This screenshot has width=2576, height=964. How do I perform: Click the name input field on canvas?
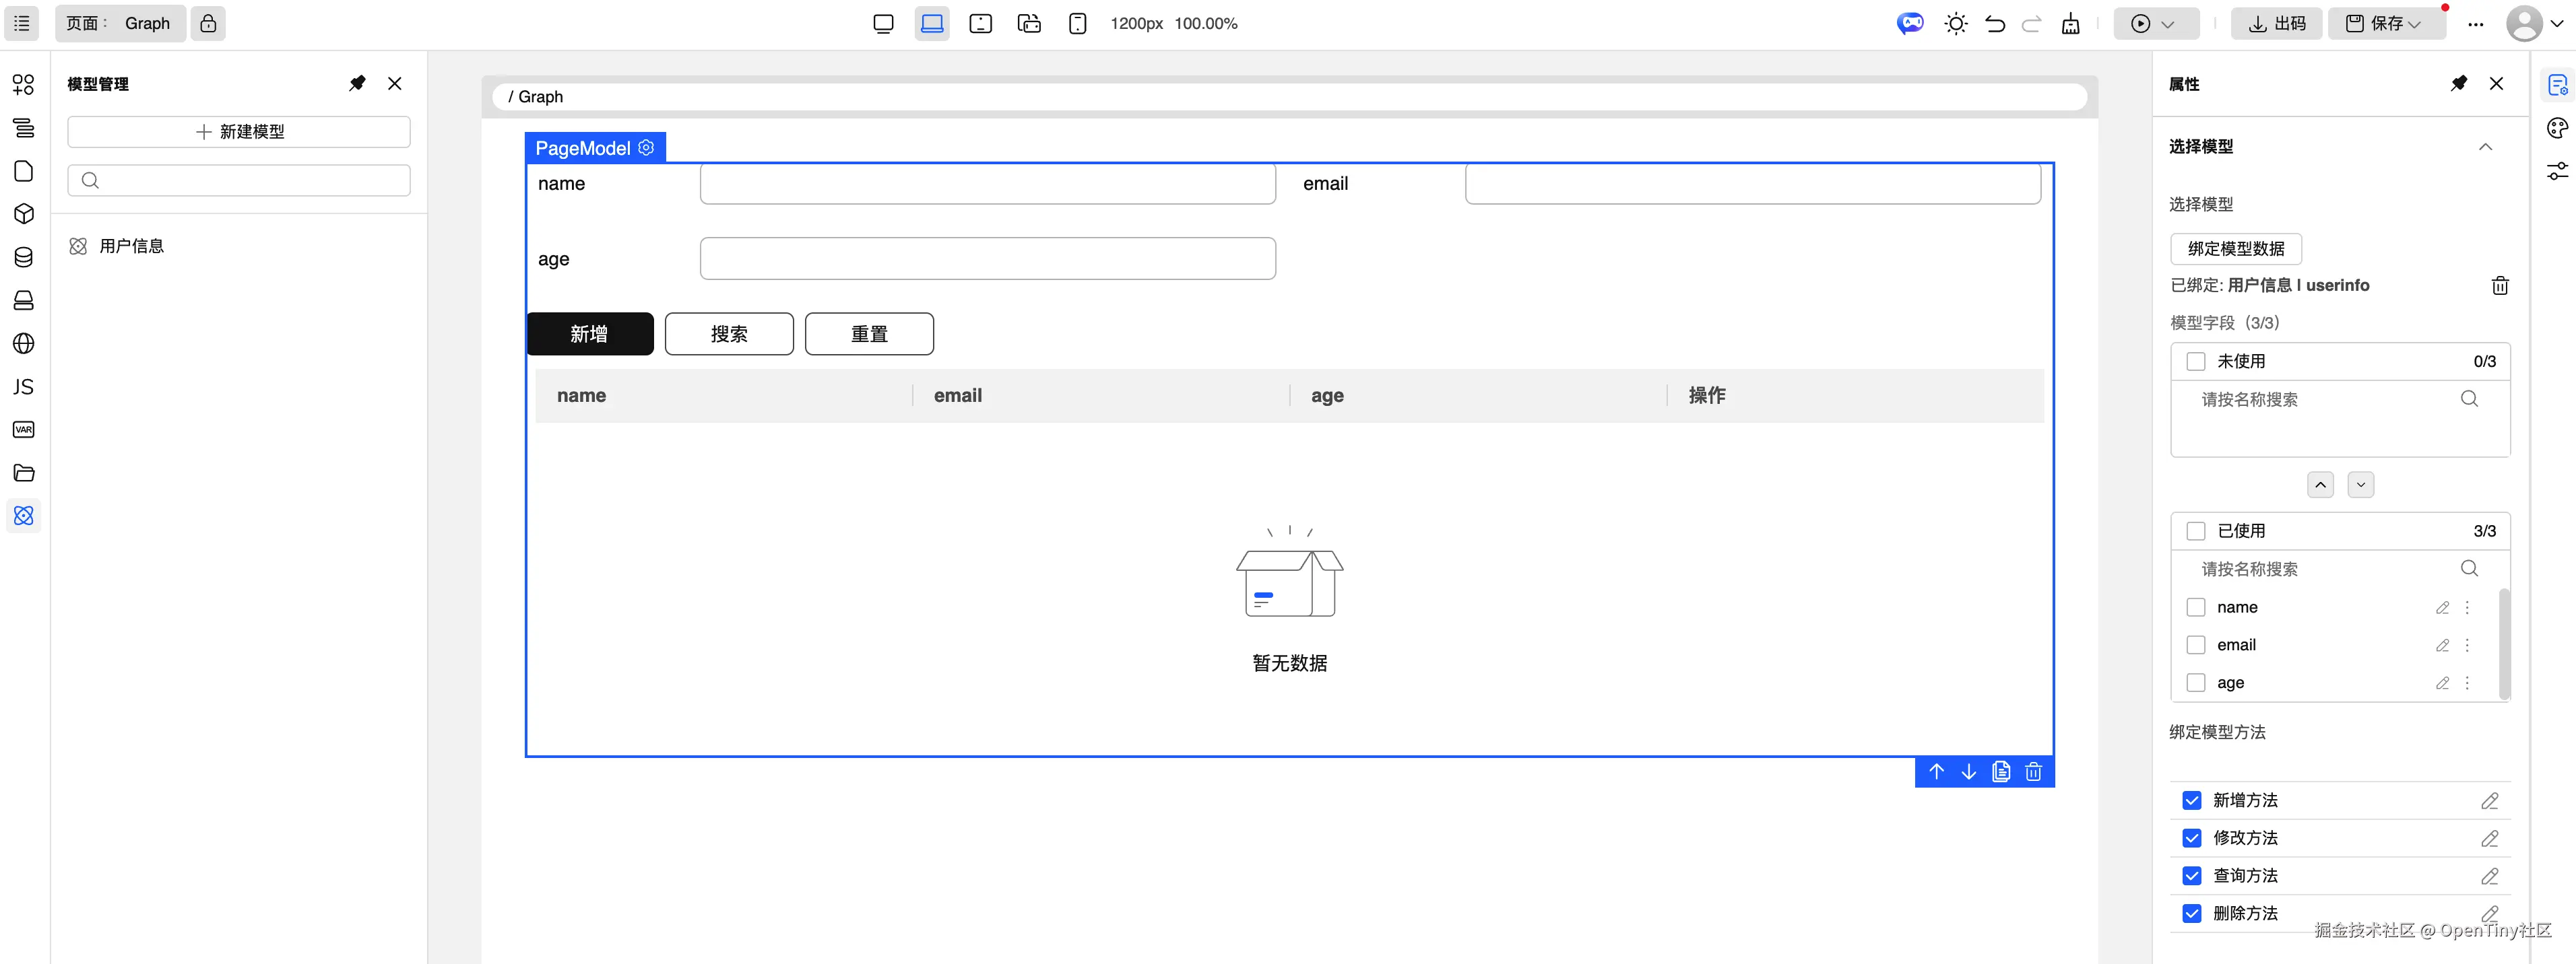point(987,184)
